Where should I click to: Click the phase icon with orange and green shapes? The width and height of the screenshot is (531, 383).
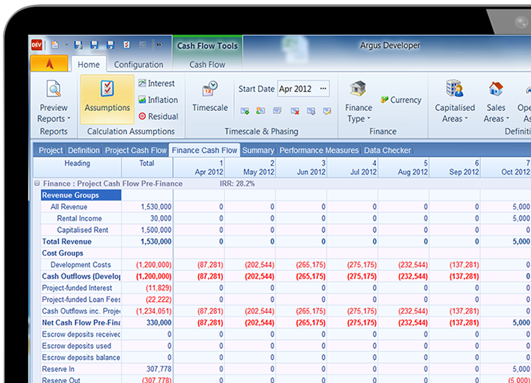tap(260, 111)
